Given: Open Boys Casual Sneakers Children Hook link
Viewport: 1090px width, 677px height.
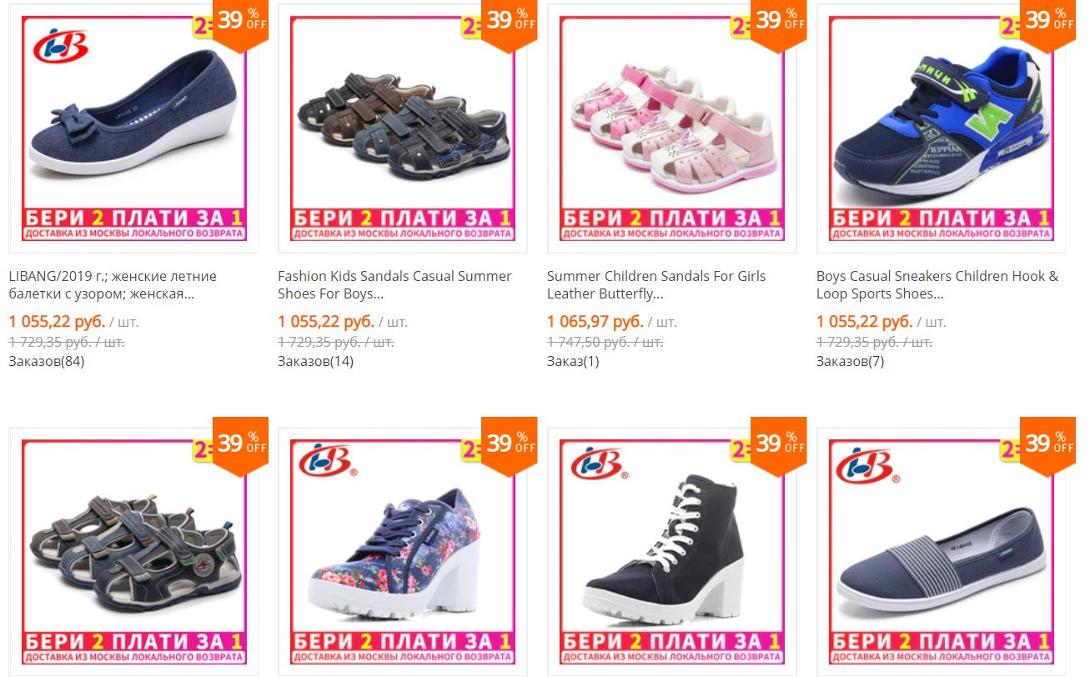Looking at the screenshot, I should [937, 285].
